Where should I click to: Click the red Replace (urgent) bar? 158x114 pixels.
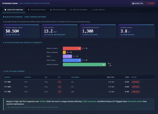(72, 48)
